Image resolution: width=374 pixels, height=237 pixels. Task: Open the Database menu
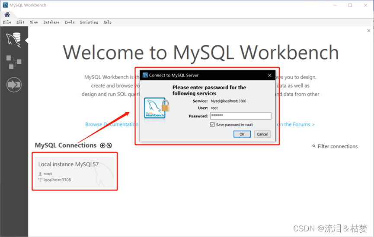pos(51,22)
